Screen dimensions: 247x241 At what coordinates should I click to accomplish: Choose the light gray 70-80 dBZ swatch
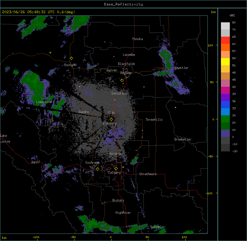point(225,26)
